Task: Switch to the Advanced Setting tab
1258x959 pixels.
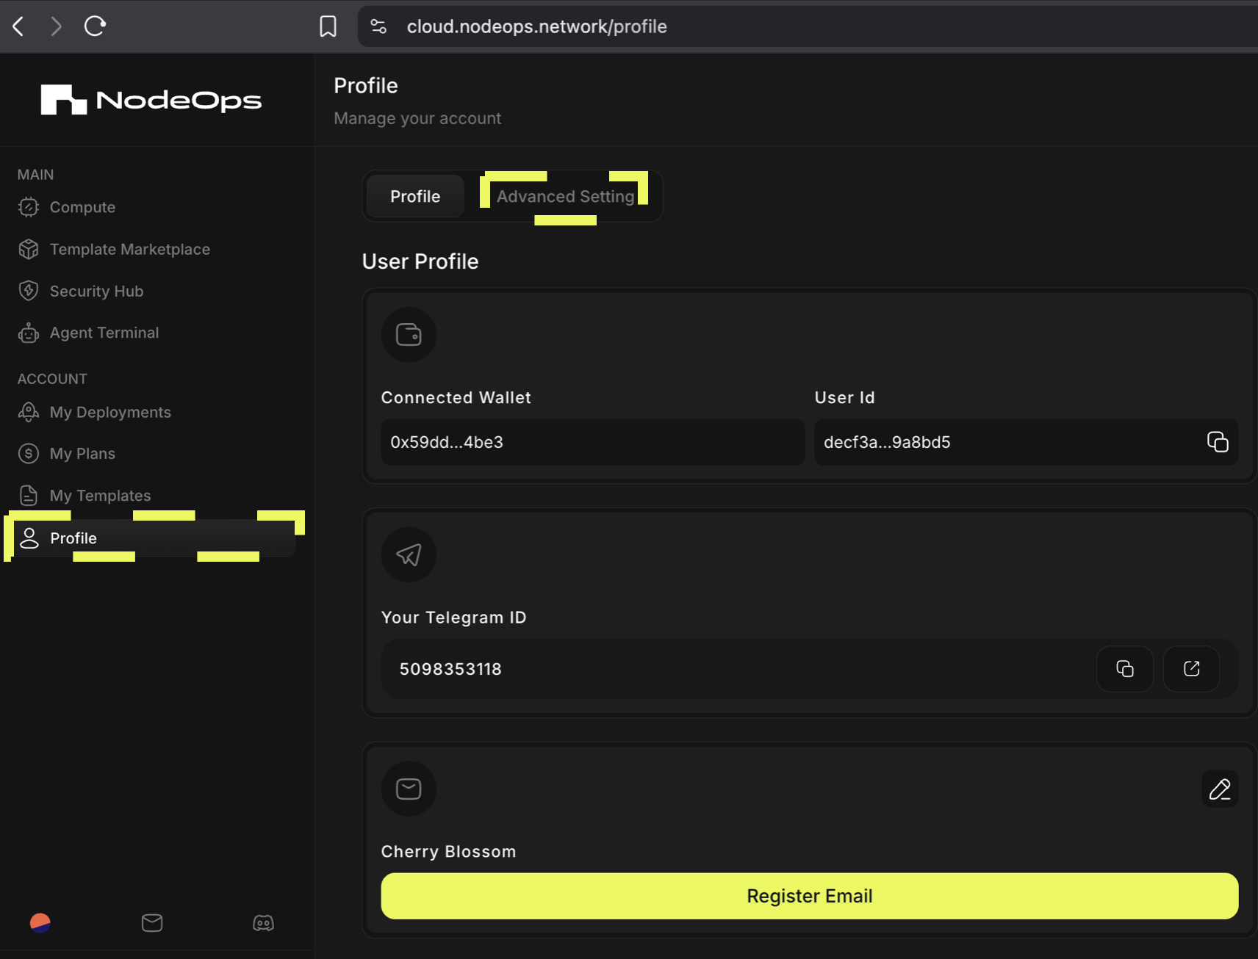Action: coord(564,196)
